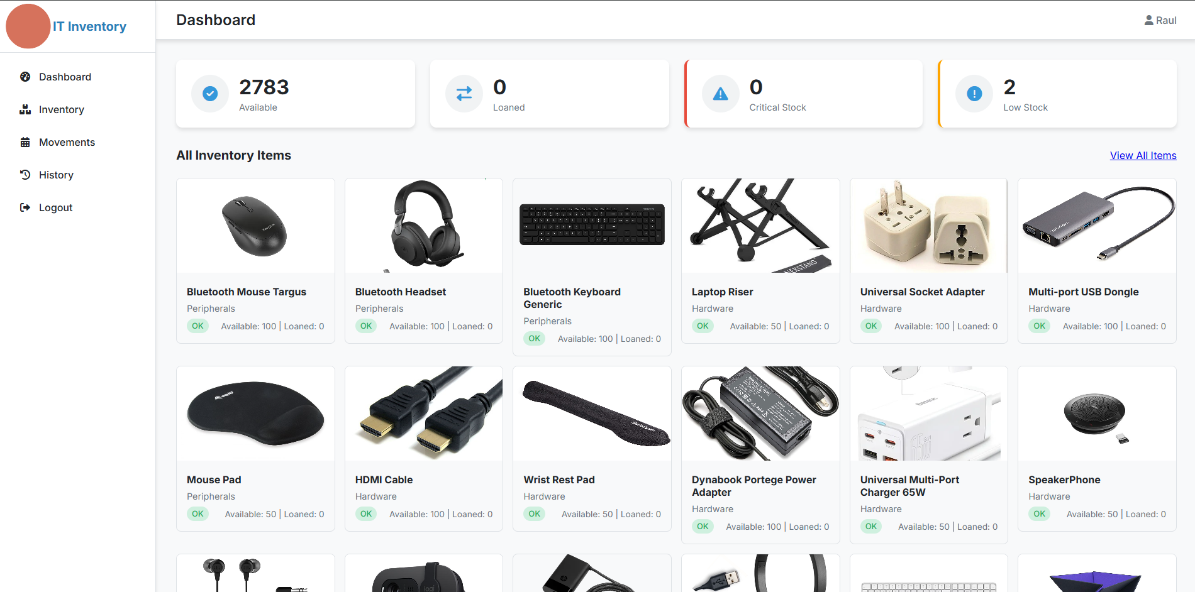This screenshot has height=592, width=1195.
Task: Click the Wrist Rest Pad title
Action: coord(559,480)
